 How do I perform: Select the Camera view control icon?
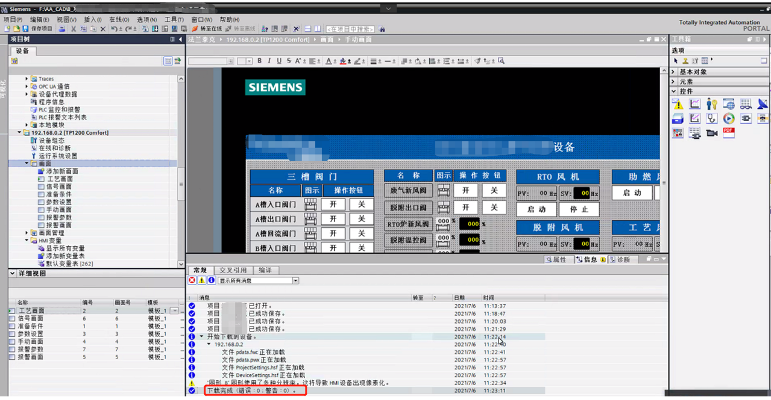click(712, 133)
